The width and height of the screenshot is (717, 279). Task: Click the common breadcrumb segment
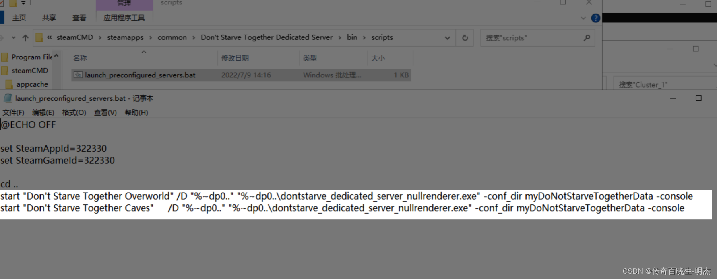pos(172,37)
